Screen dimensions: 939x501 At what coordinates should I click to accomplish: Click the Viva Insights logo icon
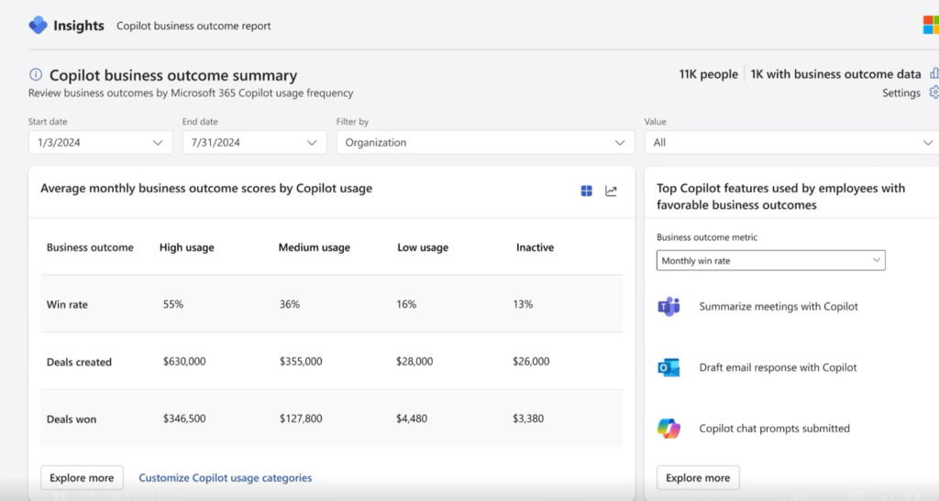click(38, 25)
